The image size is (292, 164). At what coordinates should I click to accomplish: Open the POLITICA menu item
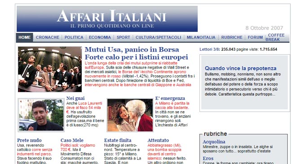click(74, 37)
